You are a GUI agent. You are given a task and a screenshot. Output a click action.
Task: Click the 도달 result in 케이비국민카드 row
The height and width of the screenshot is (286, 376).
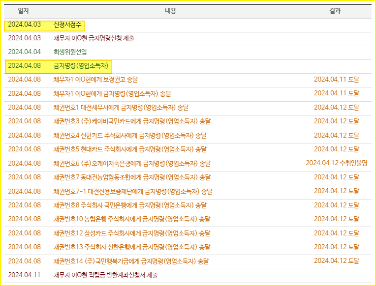coord(337,121)
